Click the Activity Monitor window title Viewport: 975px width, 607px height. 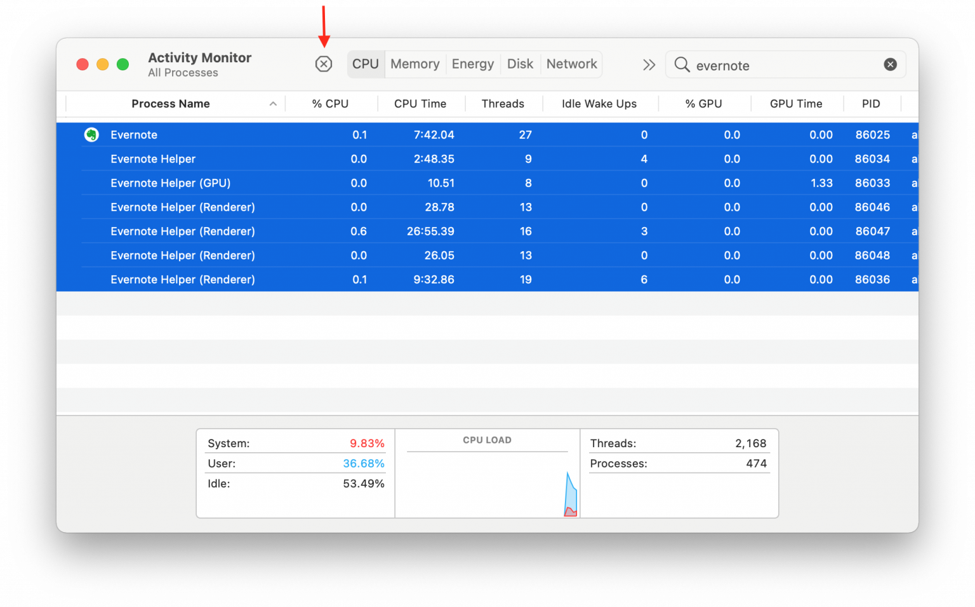pos(200,58)
